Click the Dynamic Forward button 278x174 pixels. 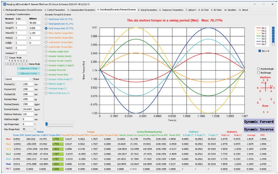(259, 122)
